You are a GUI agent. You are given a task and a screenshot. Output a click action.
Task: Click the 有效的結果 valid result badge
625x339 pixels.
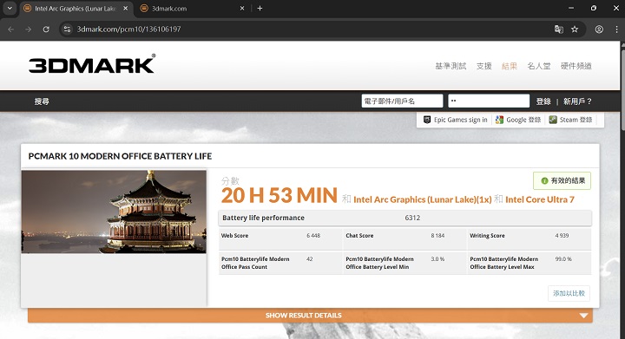[x=562, y=180]
